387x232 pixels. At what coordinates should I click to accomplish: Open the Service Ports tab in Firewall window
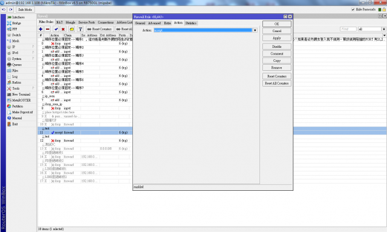click(86, 22)
